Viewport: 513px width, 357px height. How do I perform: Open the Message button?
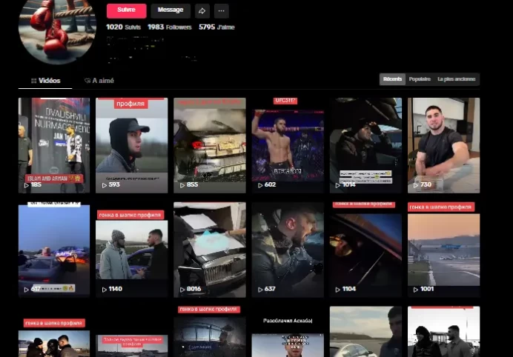coord(171,11)
